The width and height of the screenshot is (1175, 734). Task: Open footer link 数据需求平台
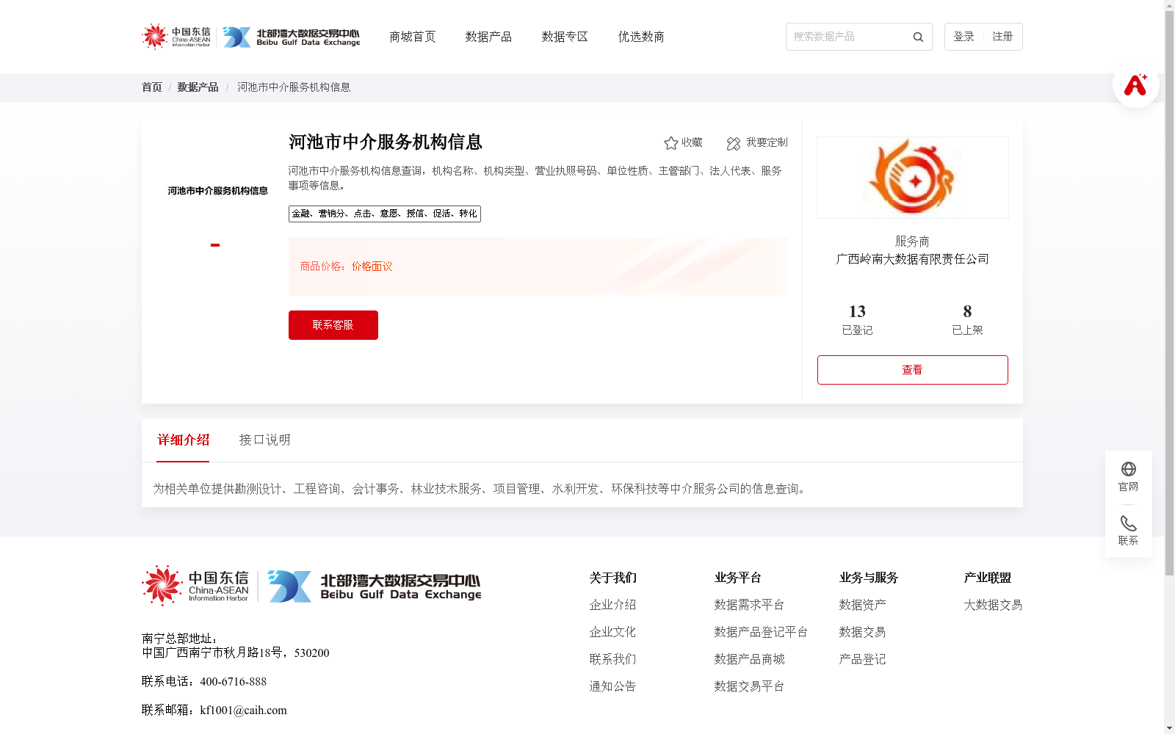[749, 605]
